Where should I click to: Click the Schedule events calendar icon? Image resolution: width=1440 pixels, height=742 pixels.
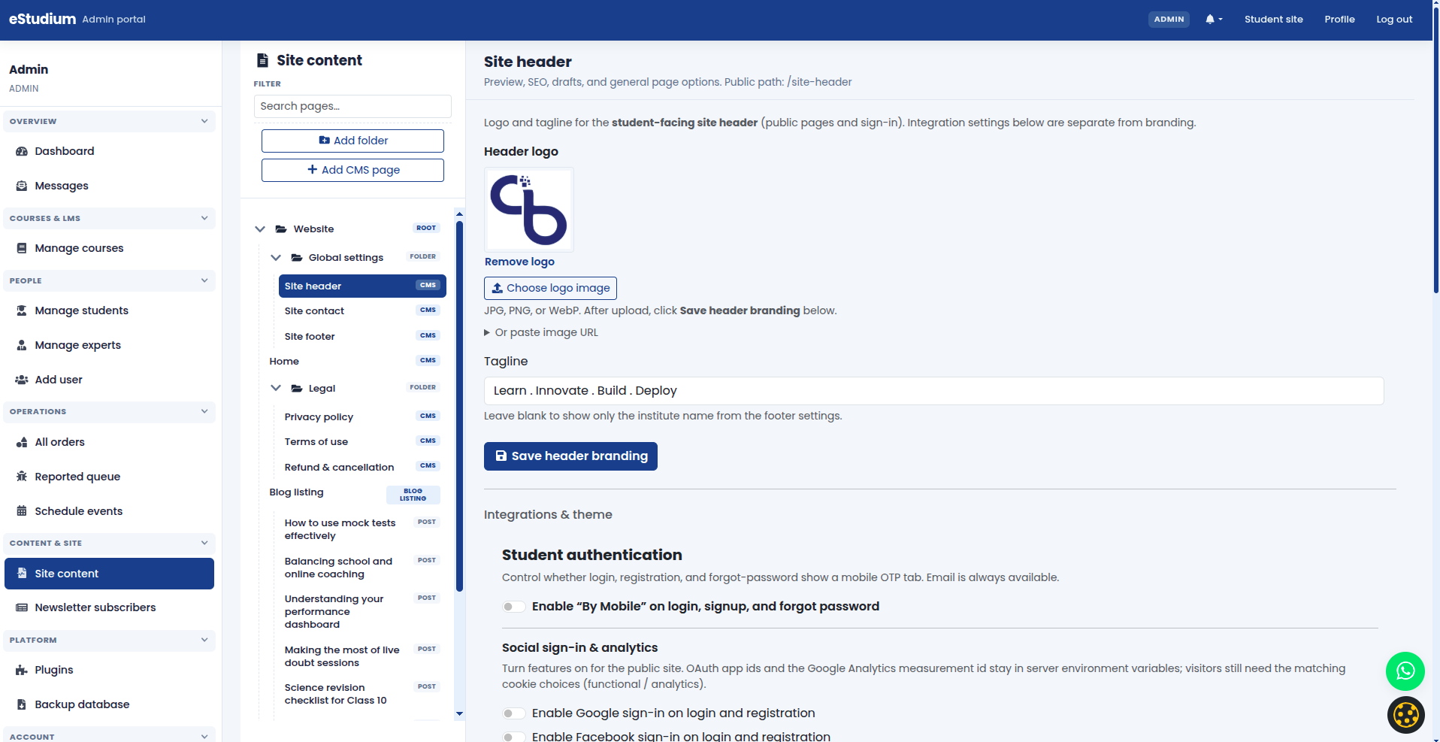(22, 511)
